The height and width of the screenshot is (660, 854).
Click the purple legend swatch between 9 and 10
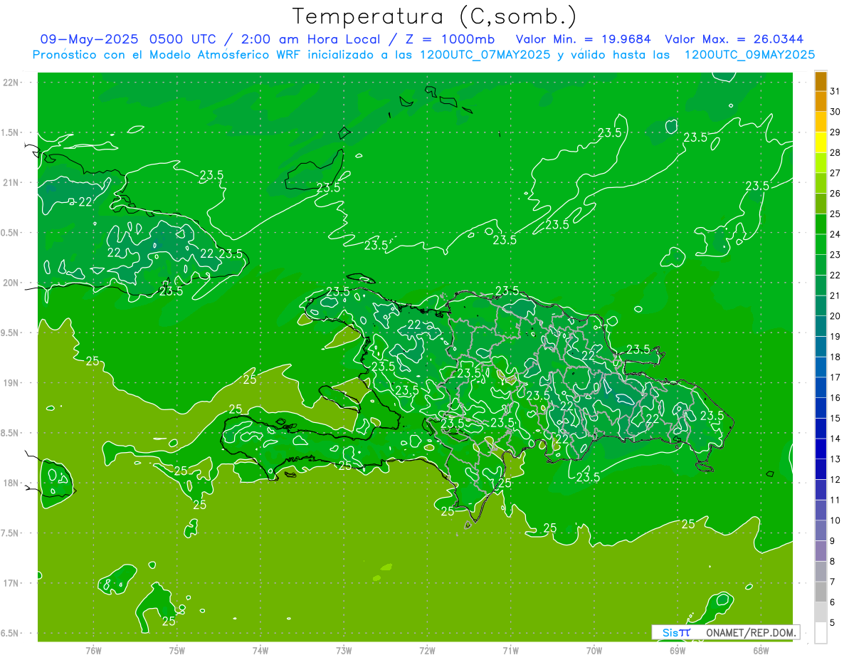(821, 530)
